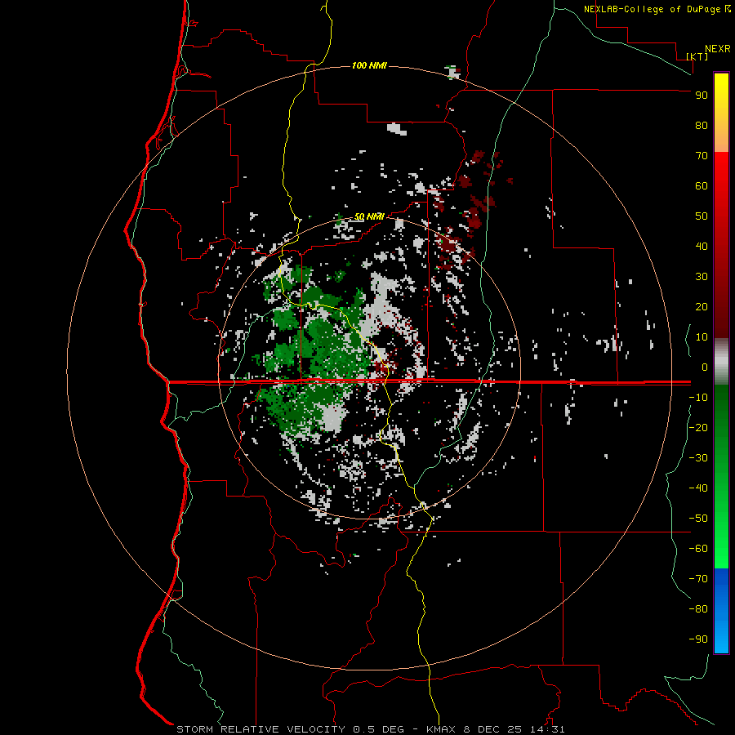Click the -20 tick label on scale

click(x=698, y=428)
